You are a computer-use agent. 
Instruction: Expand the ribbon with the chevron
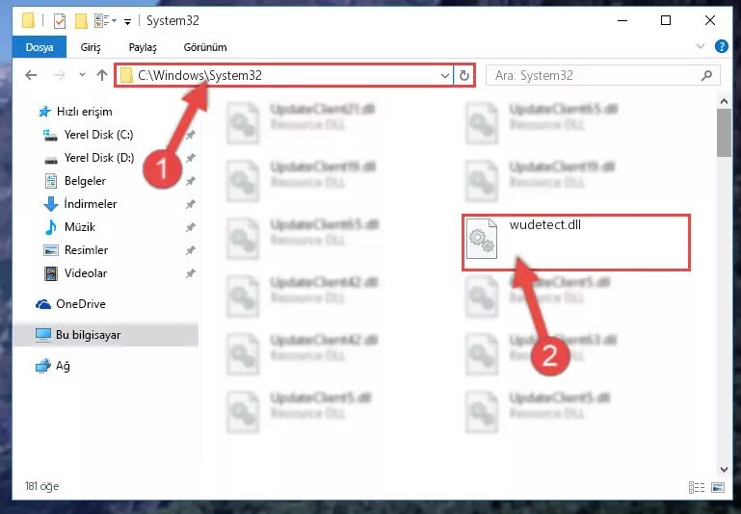(701, 46)
